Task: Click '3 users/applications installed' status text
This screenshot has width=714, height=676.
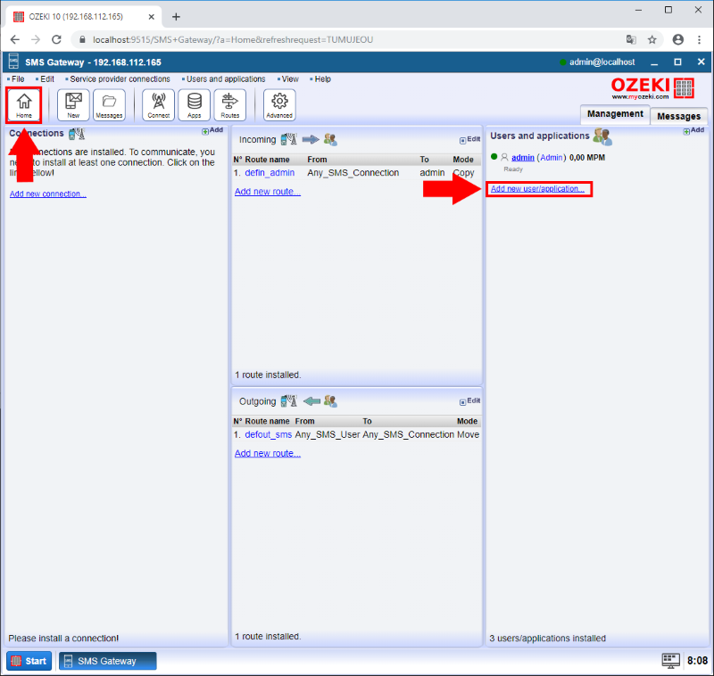Action: pos(547,639)
